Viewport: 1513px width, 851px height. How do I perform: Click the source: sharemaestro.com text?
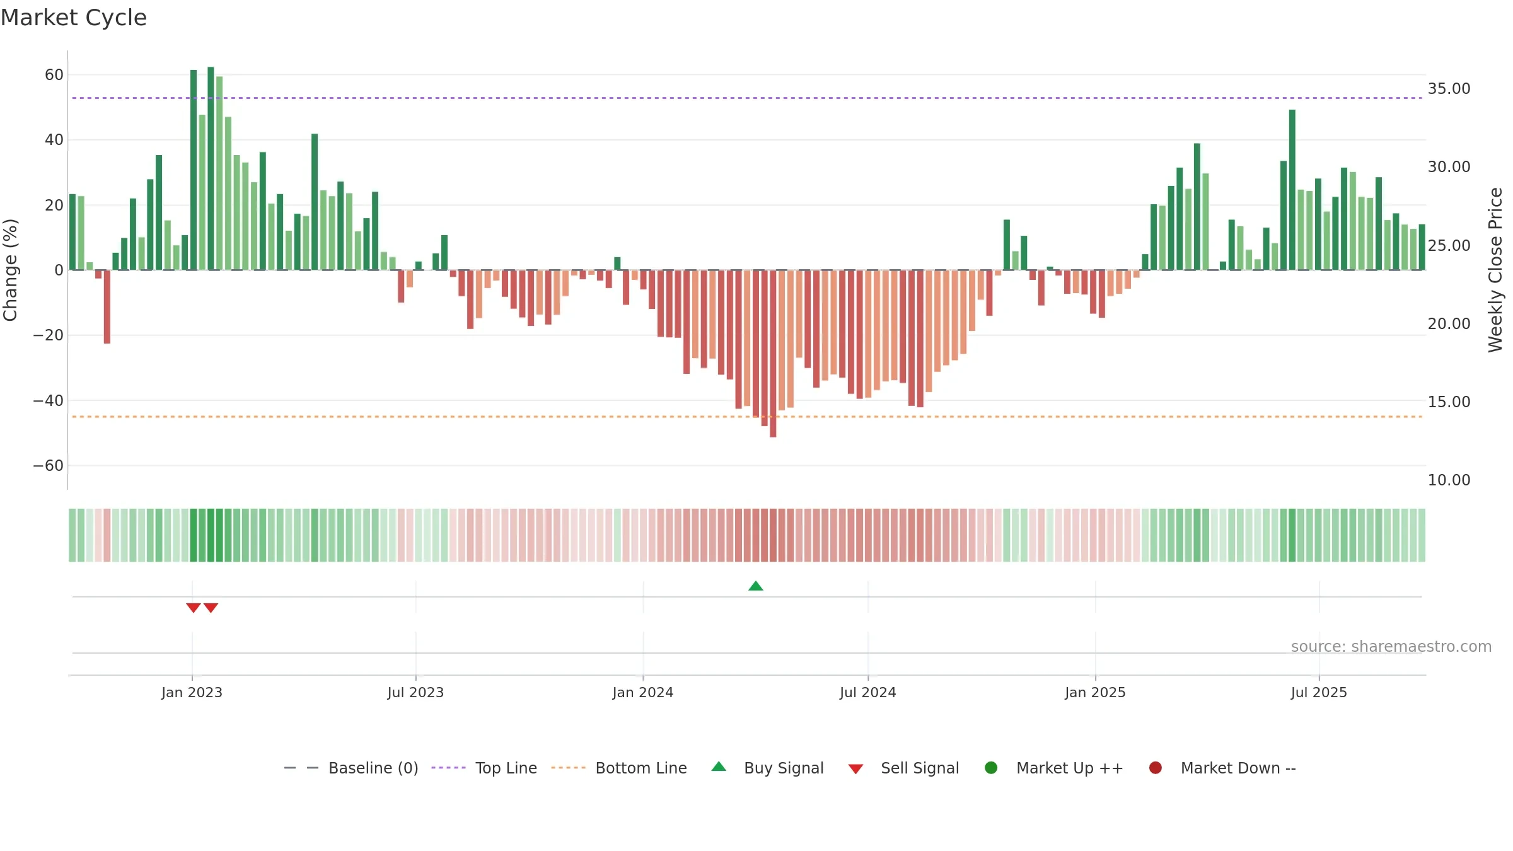tap(1391, 647)
